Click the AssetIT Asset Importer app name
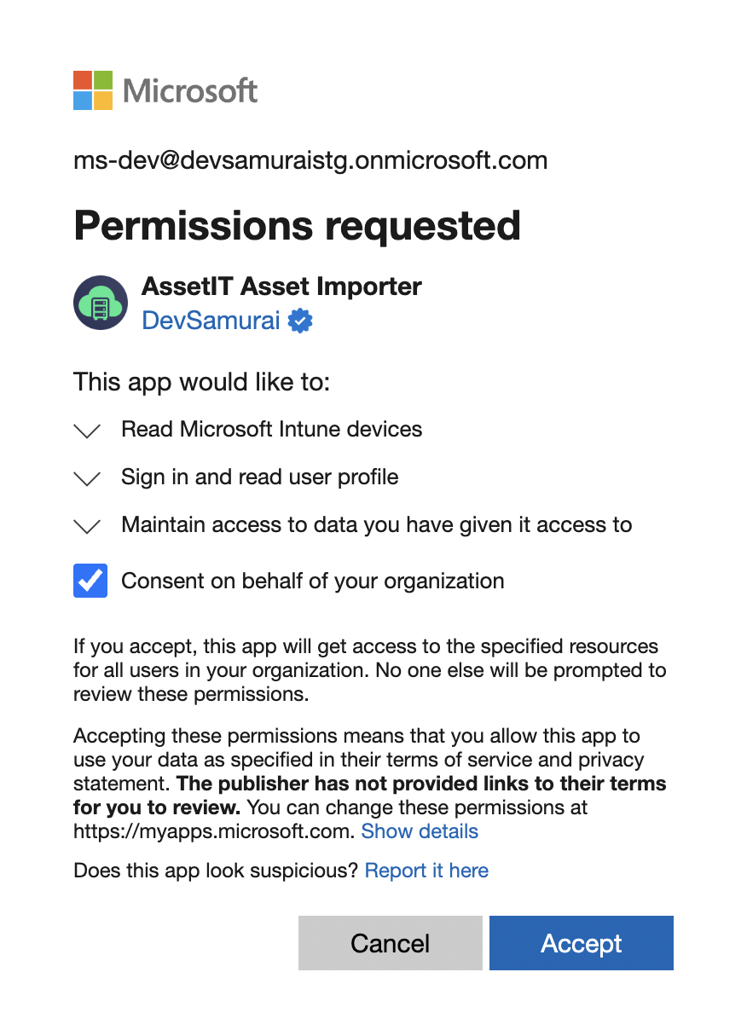The width and height of the screenshot is (747, 1030). [281, 286]
